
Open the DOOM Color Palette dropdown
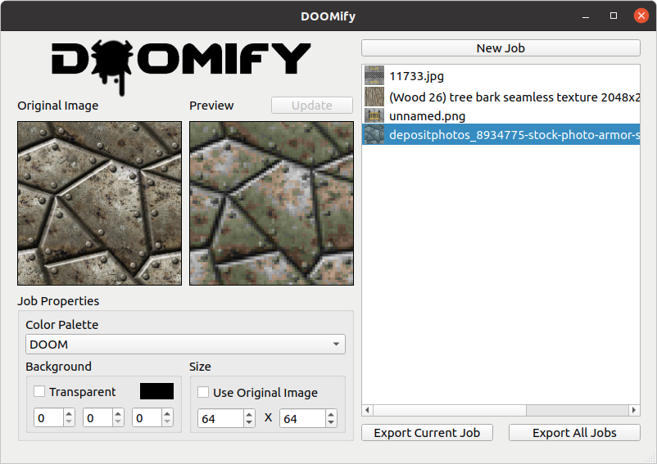point(185,345)
